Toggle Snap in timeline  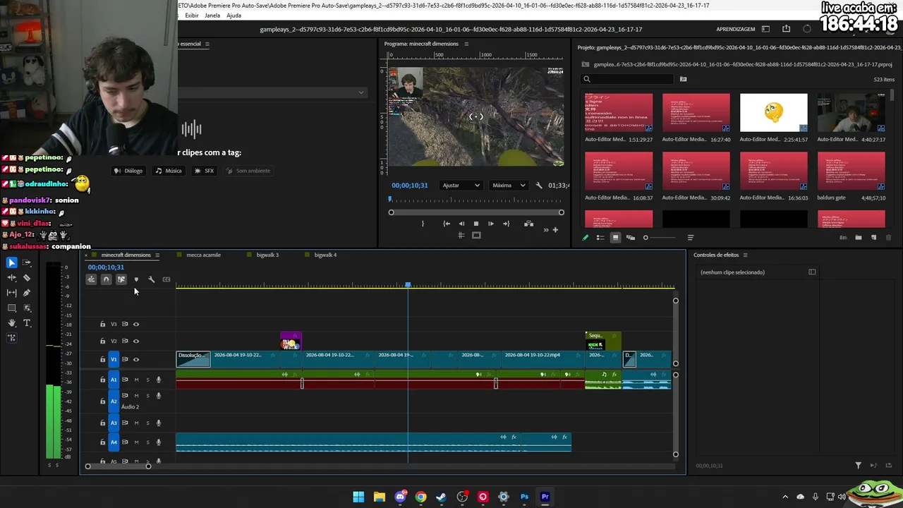tap(106, 279)
